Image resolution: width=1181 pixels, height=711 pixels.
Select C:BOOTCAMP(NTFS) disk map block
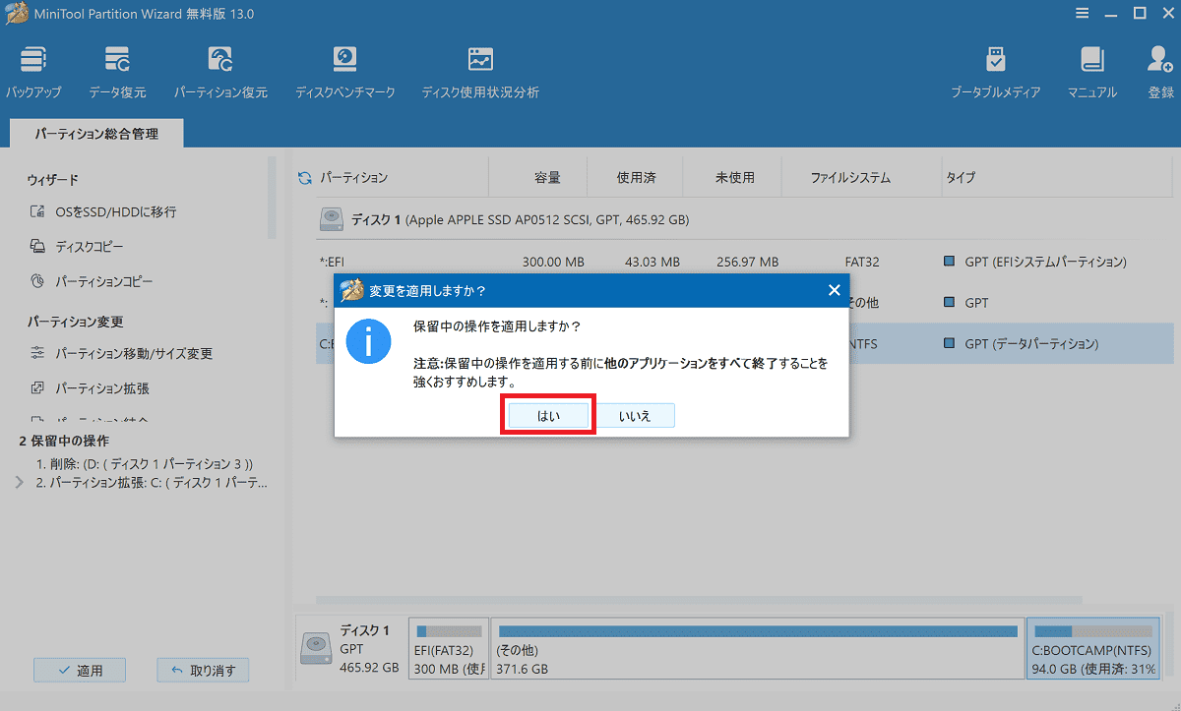[x=1093, y=648]
